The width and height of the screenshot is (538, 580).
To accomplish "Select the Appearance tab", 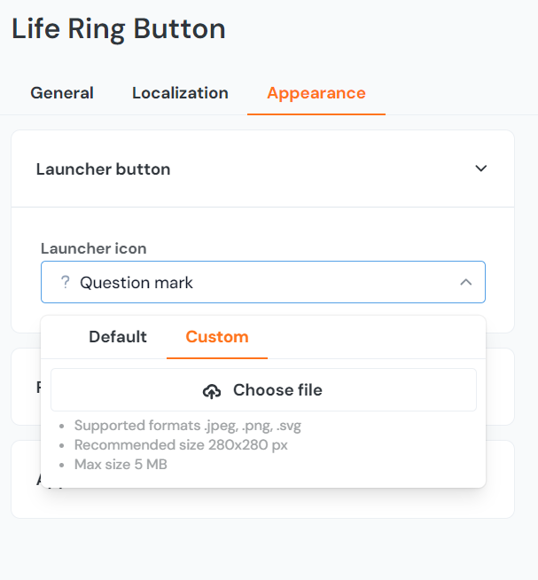I will tap(316, 93).
